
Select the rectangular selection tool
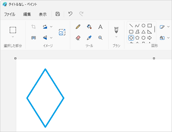[13, 30]
